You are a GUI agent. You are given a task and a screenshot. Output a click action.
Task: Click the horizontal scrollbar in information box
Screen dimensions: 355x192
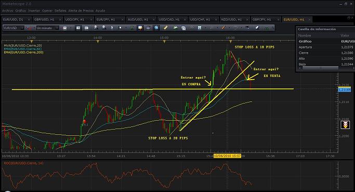[x=320, y=68]
